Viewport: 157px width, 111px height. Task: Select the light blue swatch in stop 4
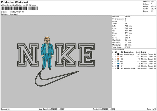119,61
